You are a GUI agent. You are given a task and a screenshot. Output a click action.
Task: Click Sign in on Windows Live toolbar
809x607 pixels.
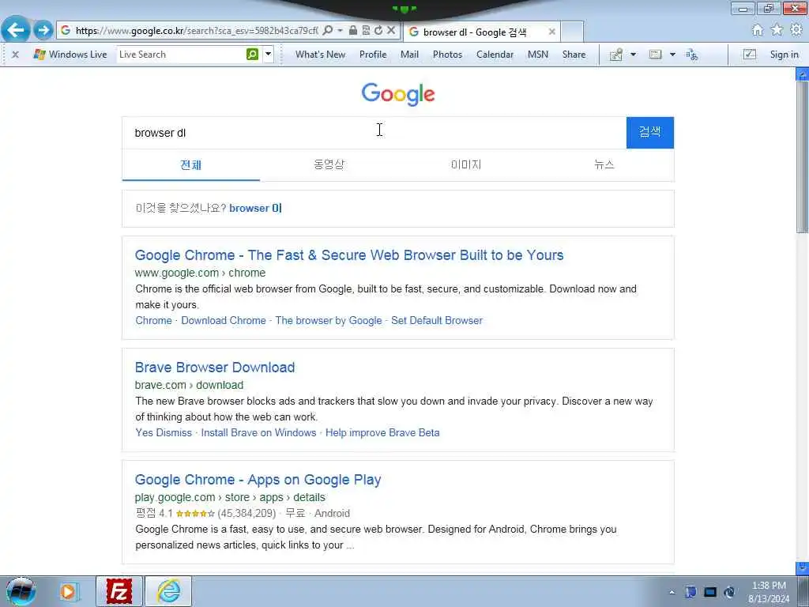click(784, 55)
